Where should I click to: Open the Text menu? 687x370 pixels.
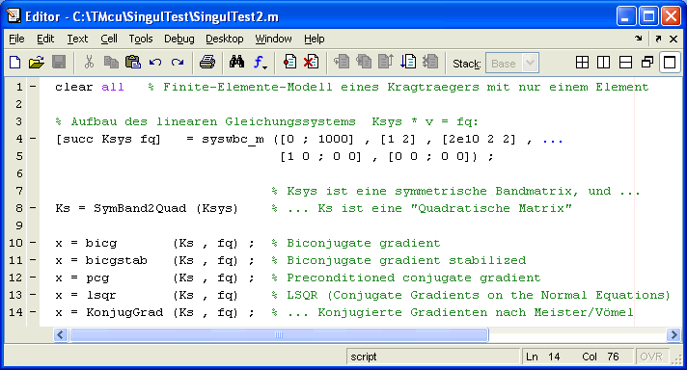coord(77,39)
